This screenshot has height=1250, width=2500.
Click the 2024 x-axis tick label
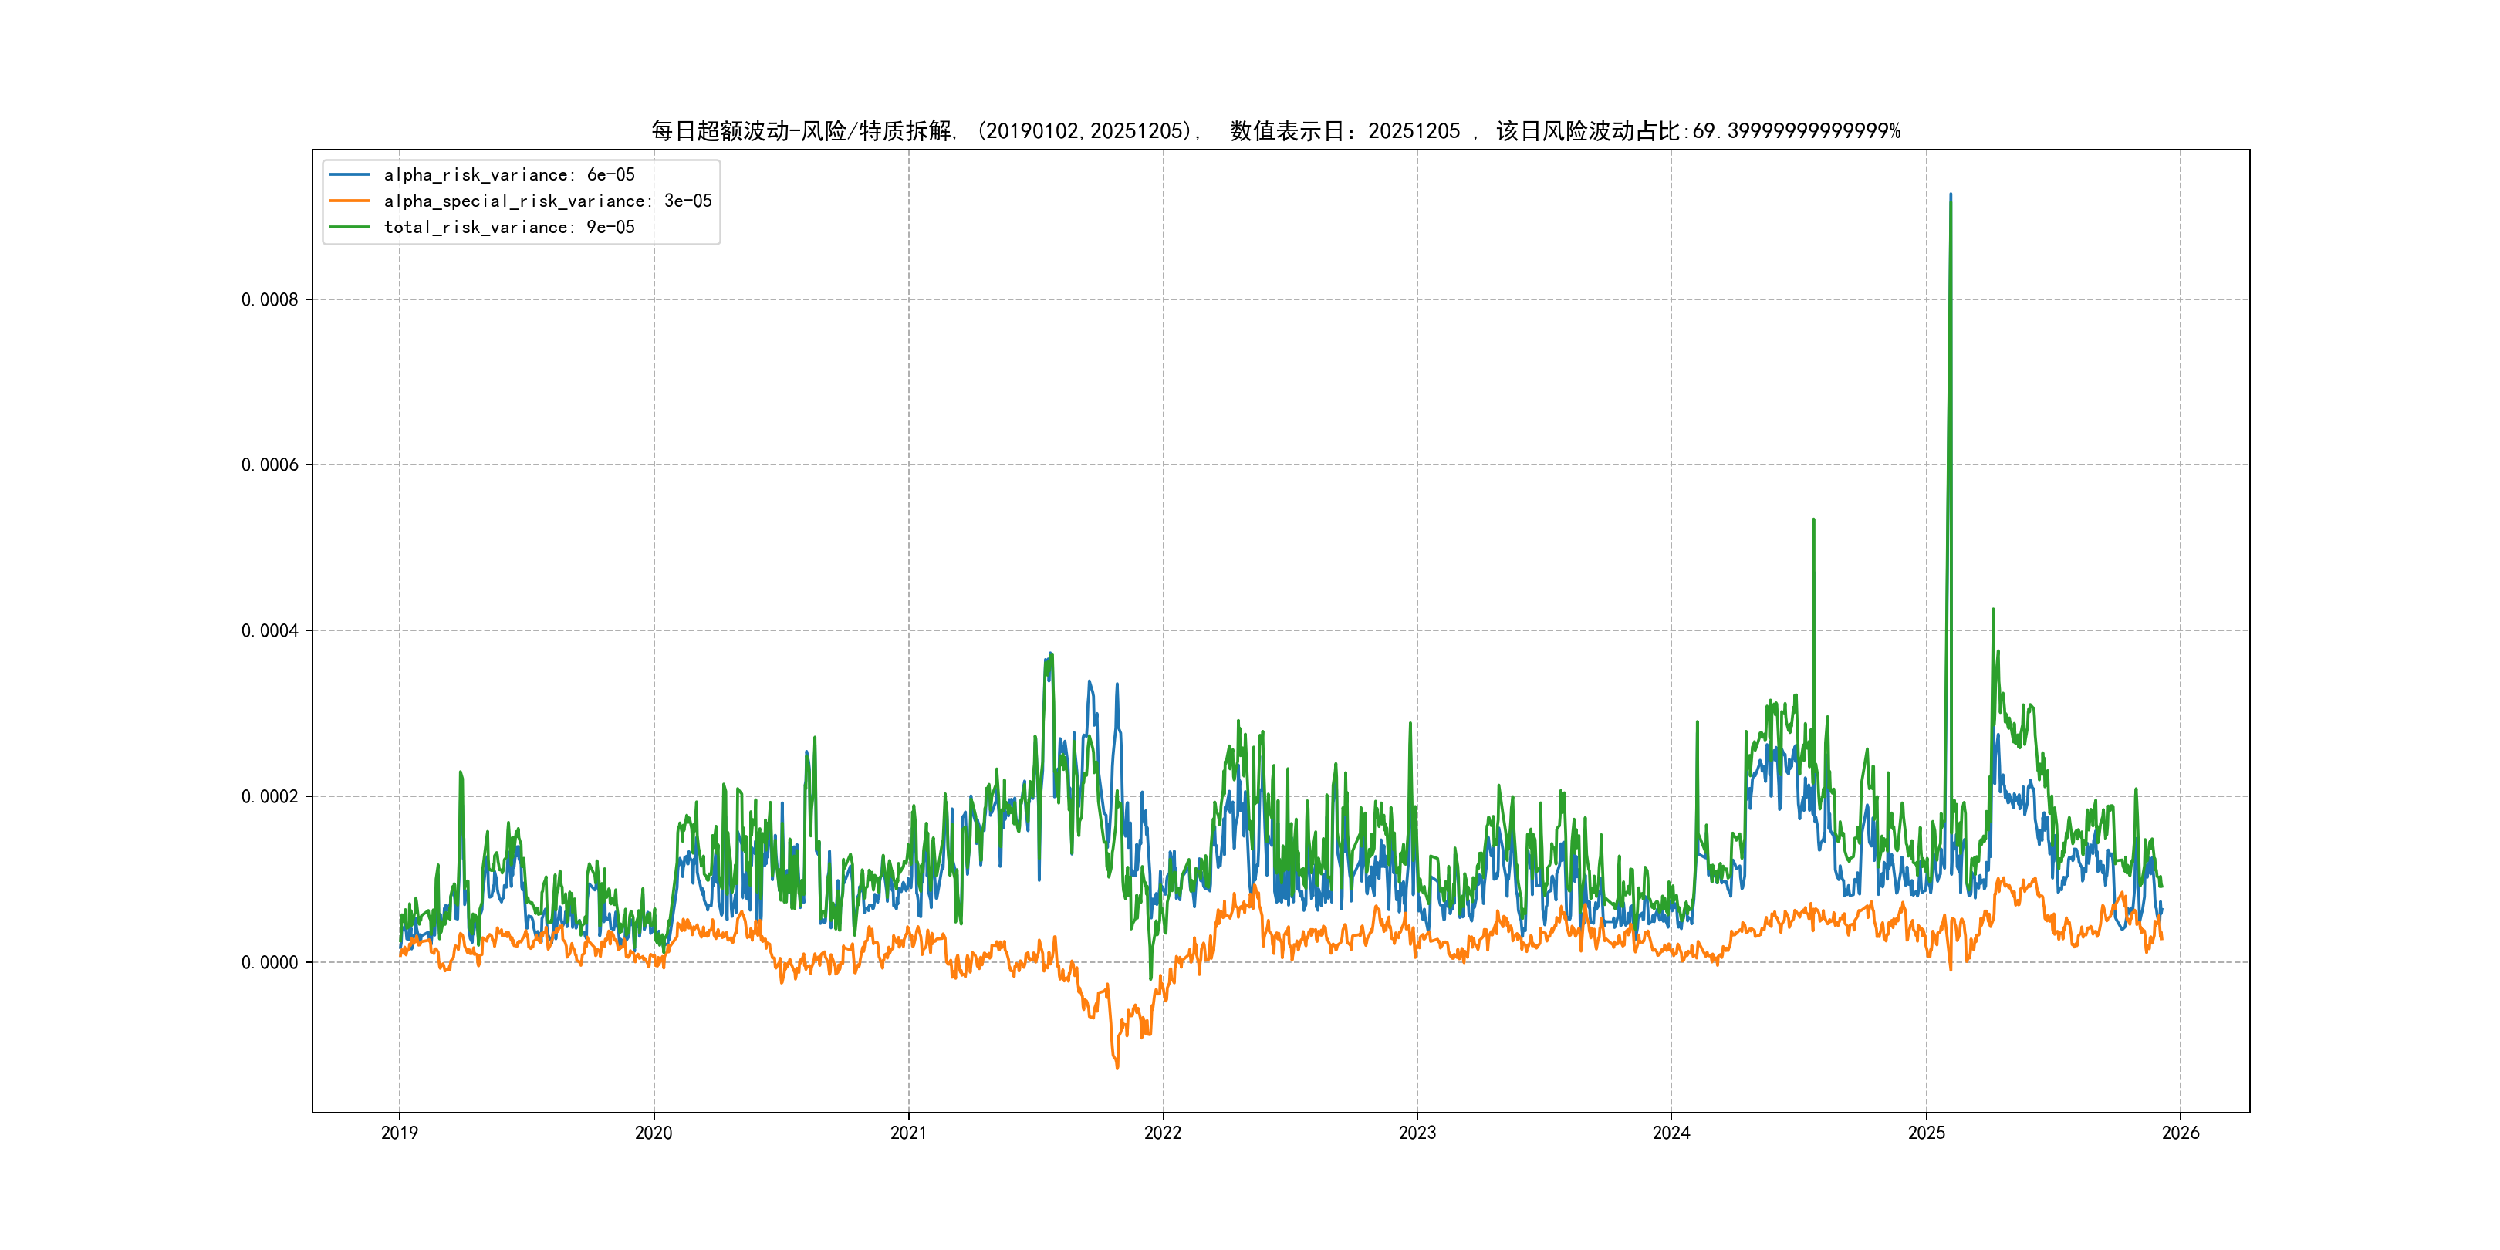1671,1133
